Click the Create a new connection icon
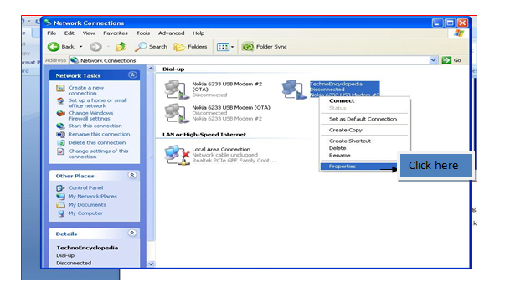This screenshot has width=505, height=308. coord(60,88)
